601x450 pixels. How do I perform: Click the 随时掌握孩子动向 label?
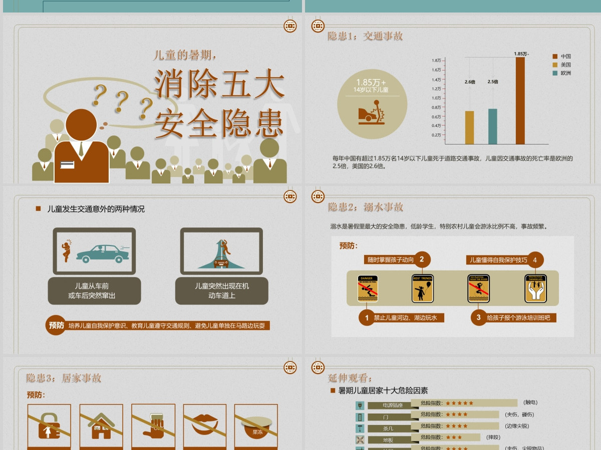[x=391, y=260]
